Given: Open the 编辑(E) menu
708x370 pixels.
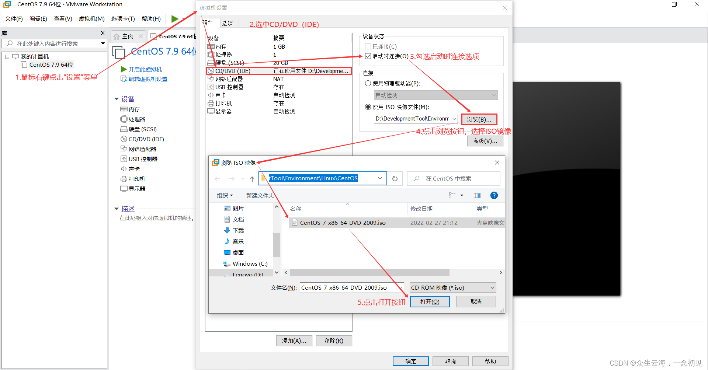Looking at the screenshot, I should point(38,18).
